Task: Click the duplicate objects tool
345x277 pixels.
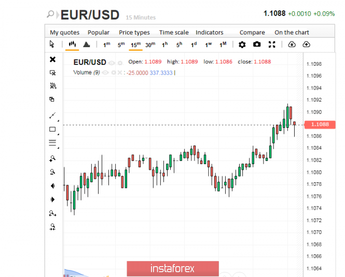Action: click(x=52, y=99)
